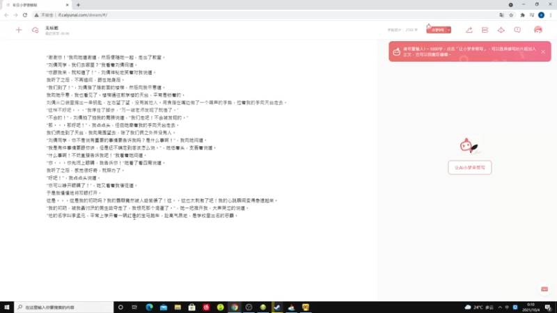The image size is (557, 313).
Task: Open Mail app from taskbar
Action: click(164, 307)
